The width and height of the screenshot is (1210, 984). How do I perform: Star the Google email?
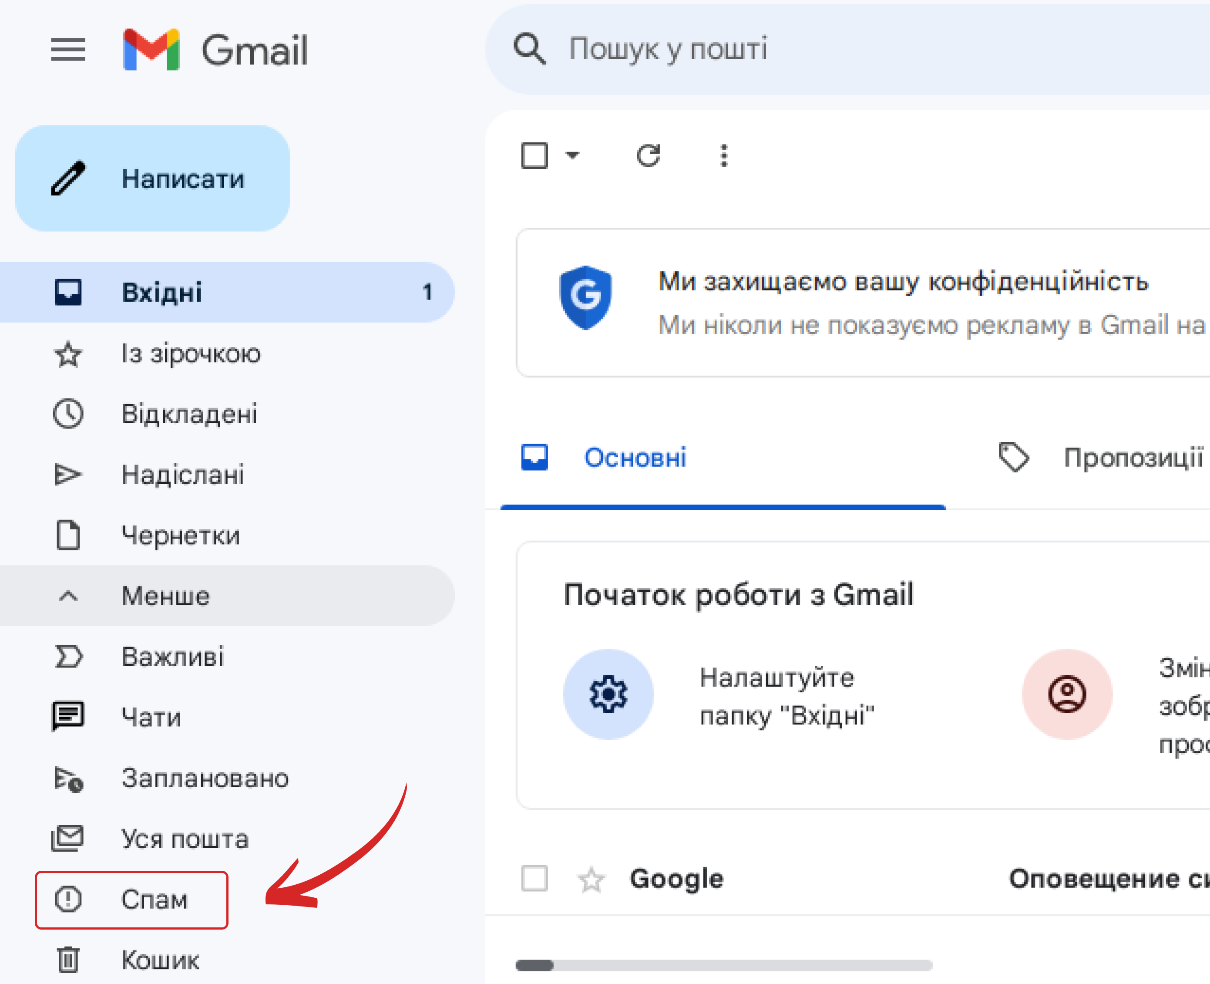point(591,879)
